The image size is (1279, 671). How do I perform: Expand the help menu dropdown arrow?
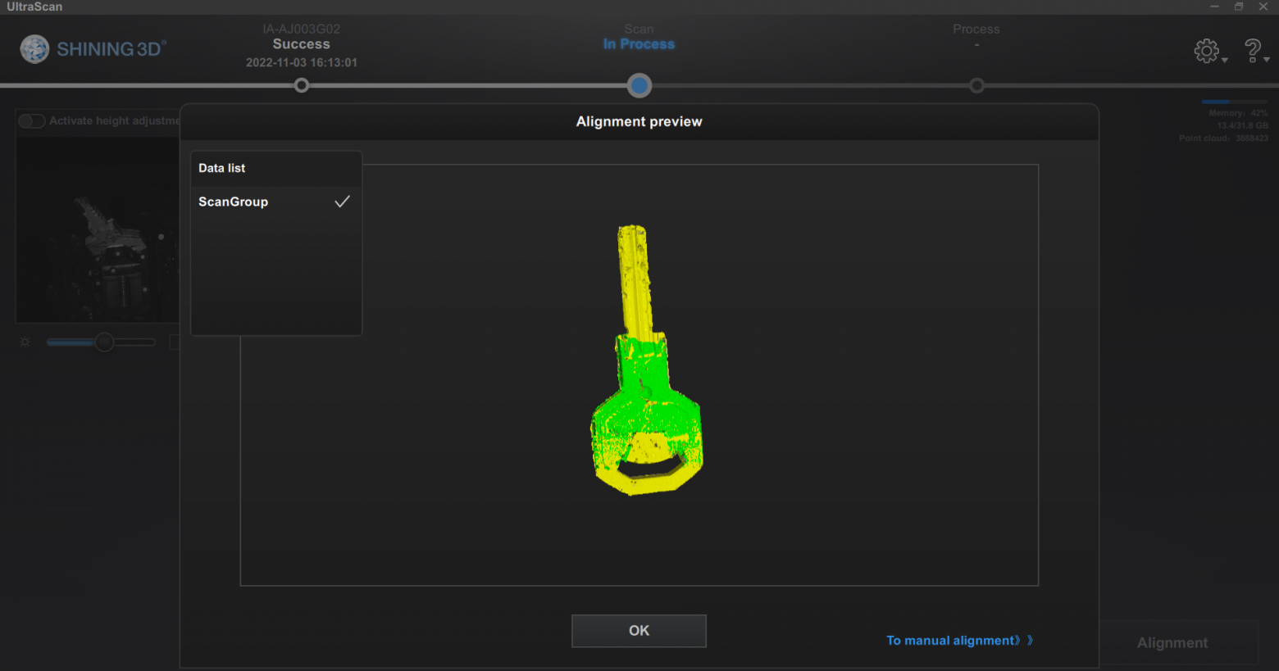(1266, 60)
